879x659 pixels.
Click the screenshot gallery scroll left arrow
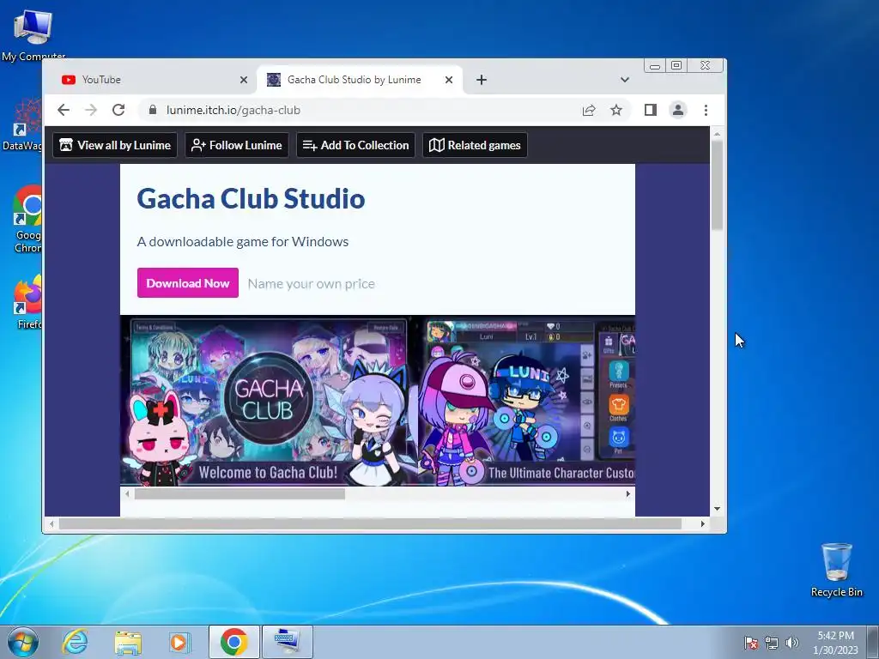tap(127, 493)
